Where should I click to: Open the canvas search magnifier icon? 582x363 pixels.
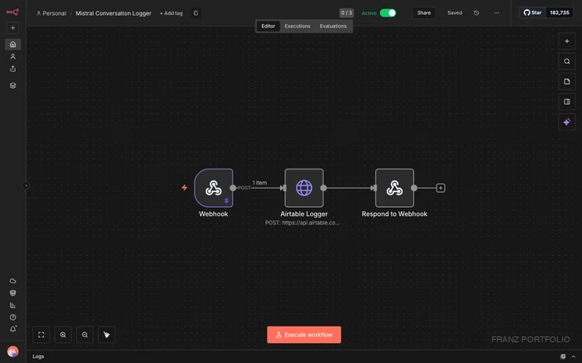pos(567,61)
